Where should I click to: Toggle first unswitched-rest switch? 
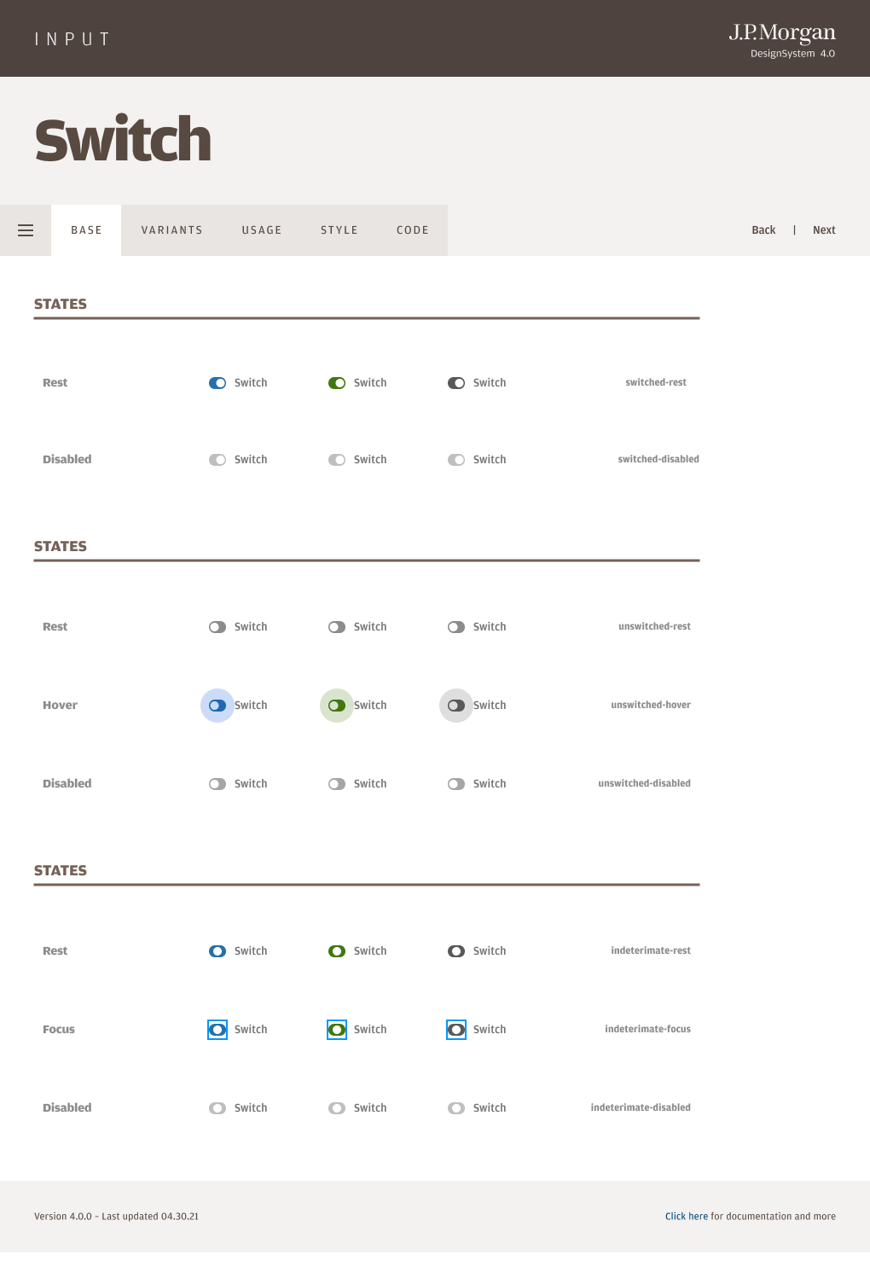coord(217,627)
